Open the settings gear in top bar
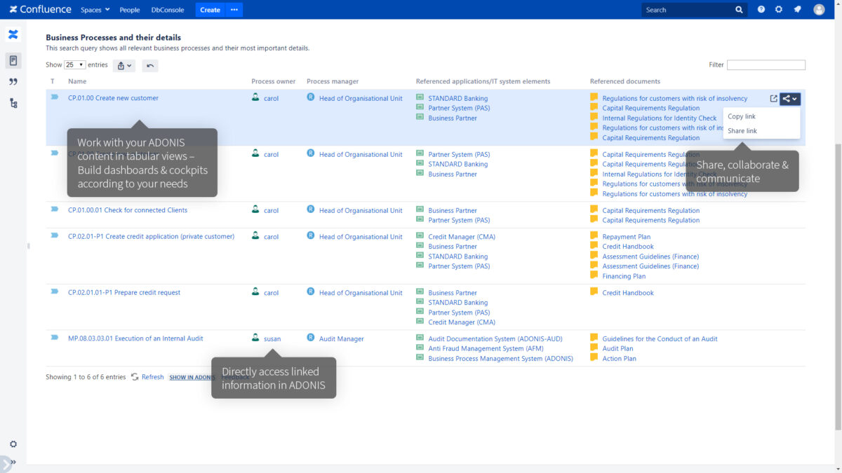Image resolution: width=842 pixels, height=473 pixels. 779,10
